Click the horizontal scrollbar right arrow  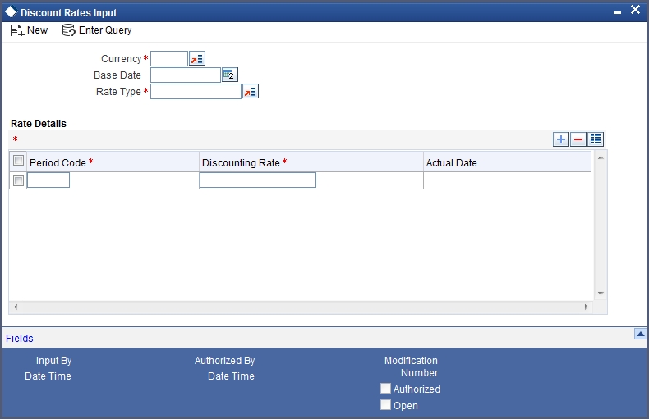point(586,307)
